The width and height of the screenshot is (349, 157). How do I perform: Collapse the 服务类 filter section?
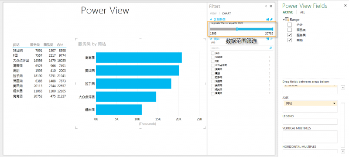[211, 20]
